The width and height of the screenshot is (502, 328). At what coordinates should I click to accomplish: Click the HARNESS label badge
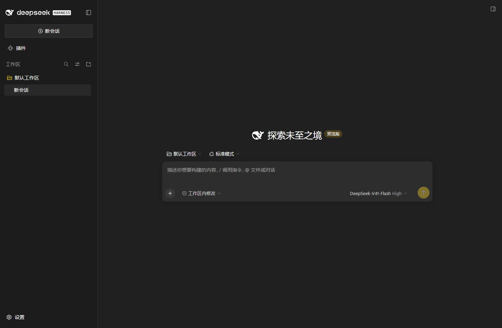(62, 13)
